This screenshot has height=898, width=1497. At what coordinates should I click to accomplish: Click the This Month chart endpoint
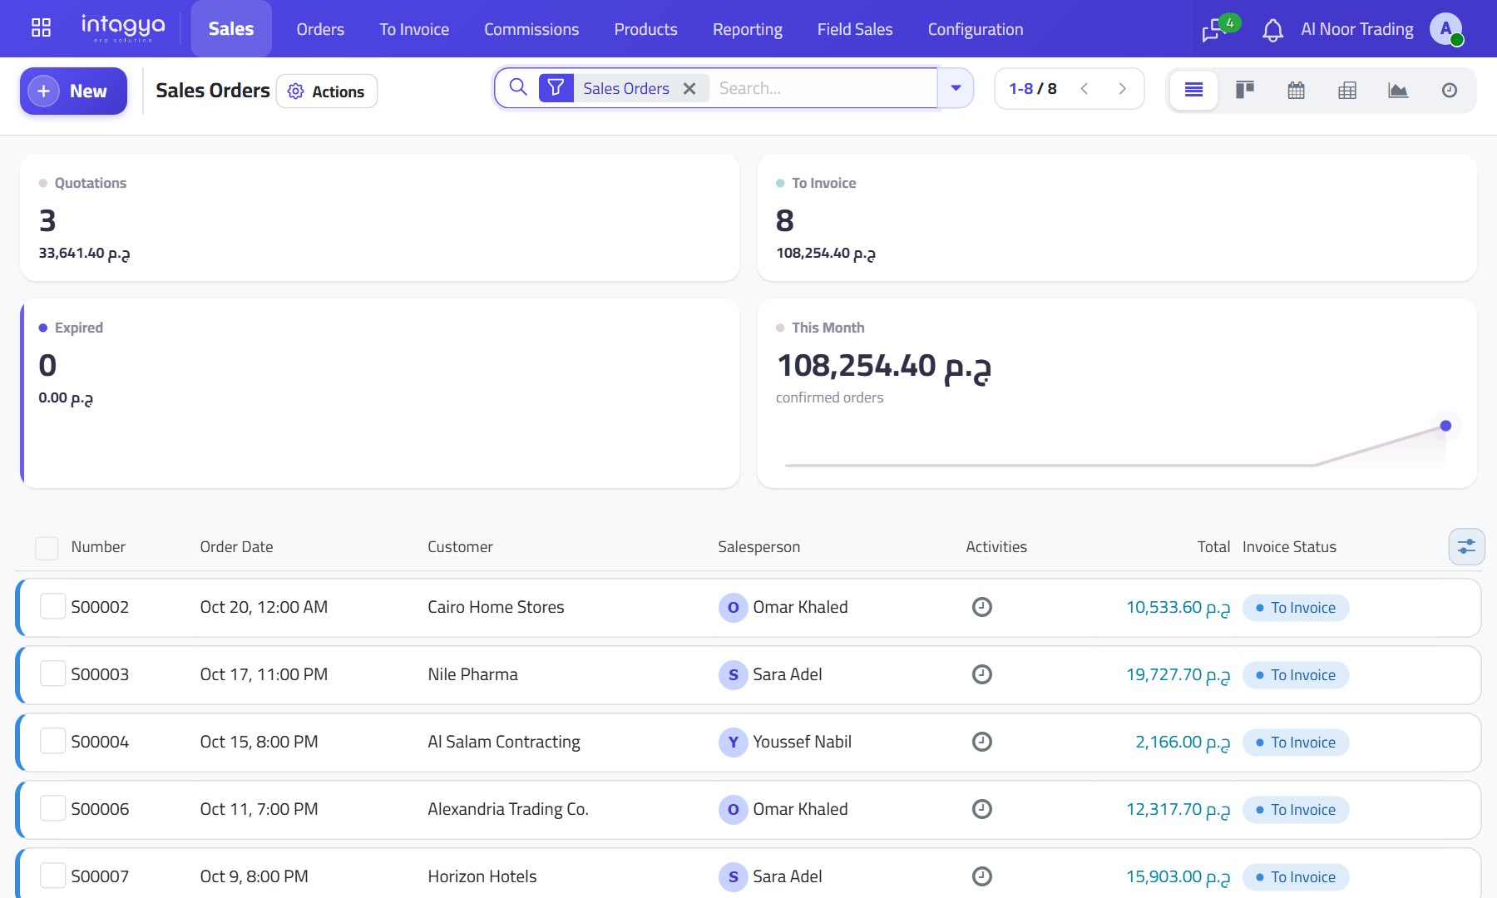[x=1445, y=426]
